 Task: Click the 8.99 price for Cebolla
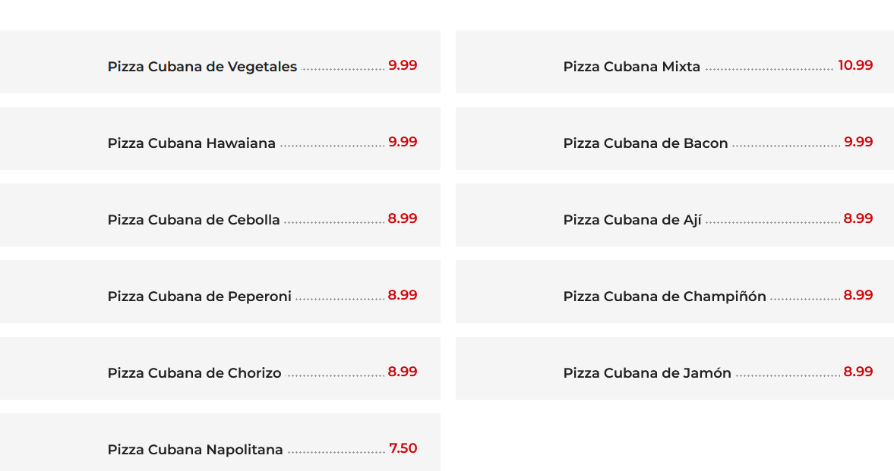tap(403, 218)
